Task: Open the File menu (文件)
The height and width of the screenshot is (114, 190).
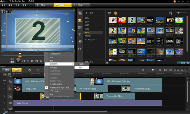Action: [x=3, y=5]
